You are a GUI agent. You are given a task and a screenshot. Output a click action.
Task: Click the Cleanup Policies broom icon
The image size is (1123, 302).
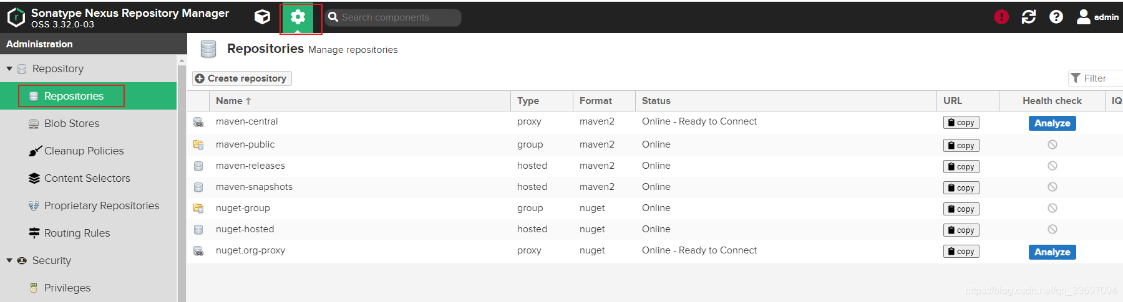pyautogui.click(x=34, y=151)
